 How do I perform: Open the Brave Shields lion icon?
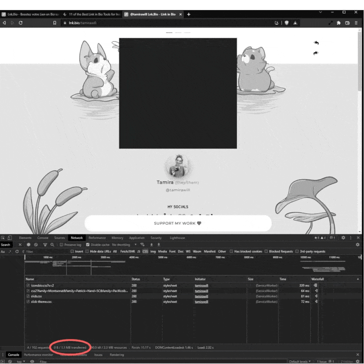(286, 23)
